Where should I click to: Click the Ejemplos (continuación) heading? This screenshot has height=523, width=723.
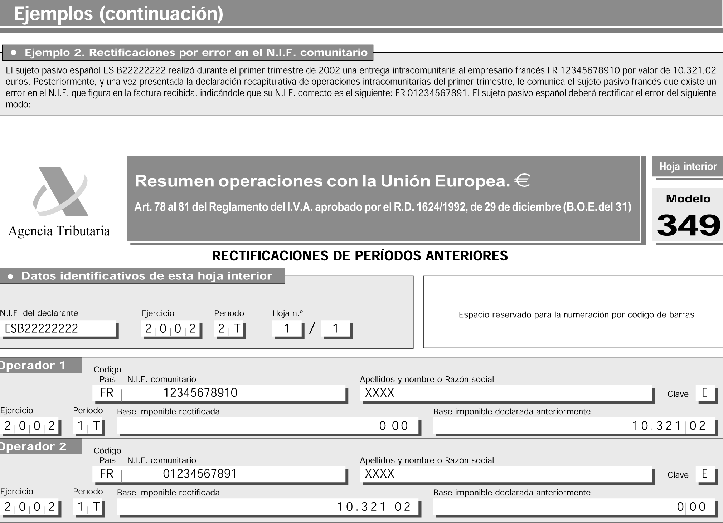pos(118,14)
